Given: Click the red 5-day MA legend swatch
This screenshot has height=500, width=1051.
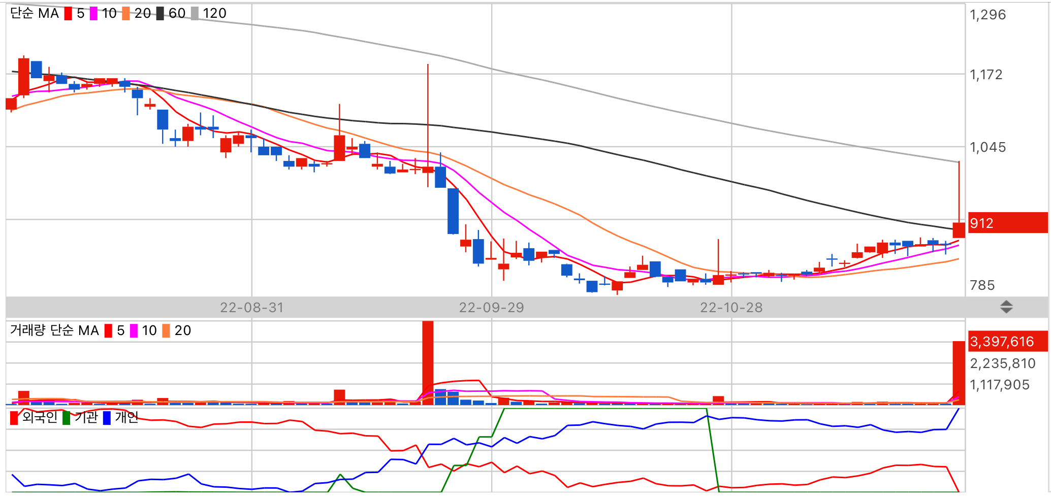Looking at the screenshot, I should (x=68, y=14).
